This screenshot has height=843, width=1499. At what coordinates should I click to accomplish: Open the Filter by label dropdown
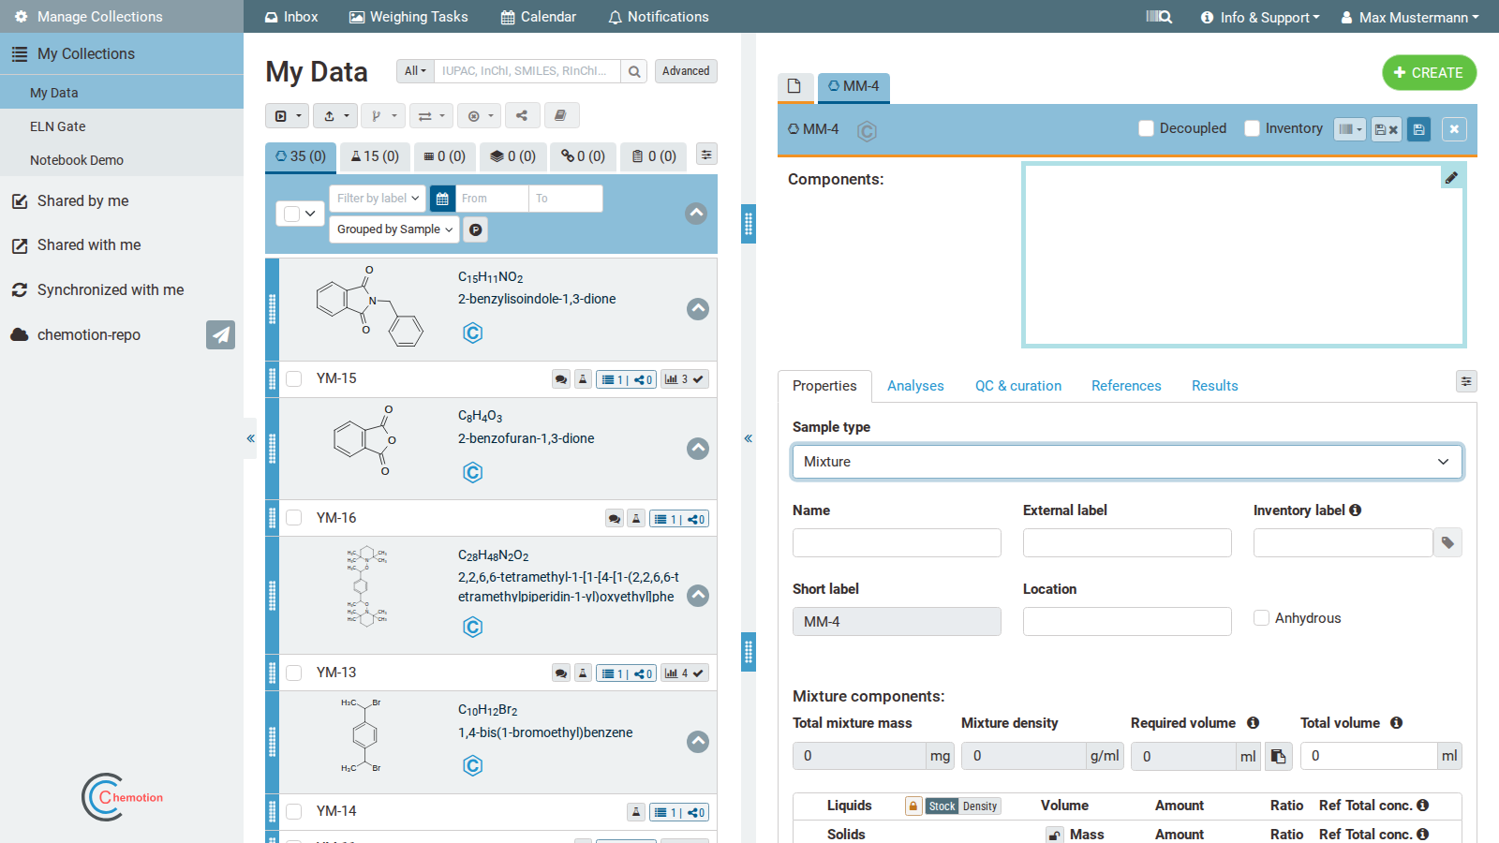[x=378, y=199]
